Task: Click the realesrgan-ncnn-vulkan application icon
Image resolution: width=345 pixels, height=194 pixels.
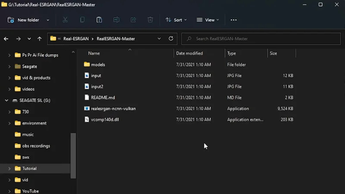Action: tap(87, 109)
